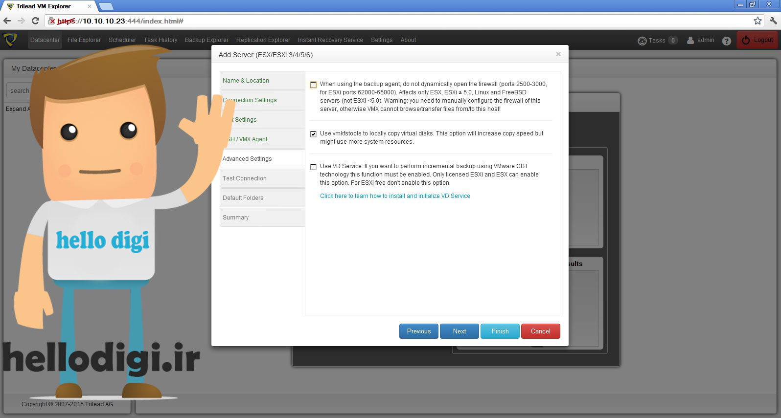The width and height of the screenshot is (781, 418).
Task: Select the Trilead VM Explorer browser tab
Action: point(48,6)
